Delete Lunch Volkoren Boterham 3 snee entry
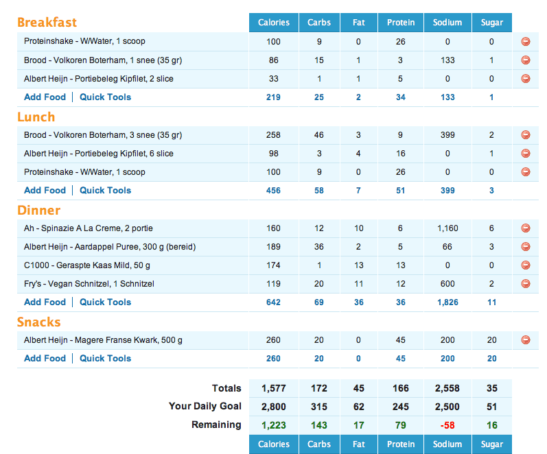The height and width of the screenshot is (454, 547). (526, 135)
